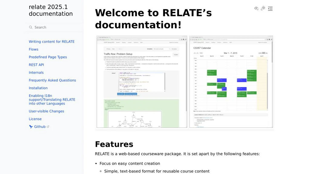Click the Traffic flow problem screenshot
The height and width of the screenshot is (174, 310).
(142, 82)
